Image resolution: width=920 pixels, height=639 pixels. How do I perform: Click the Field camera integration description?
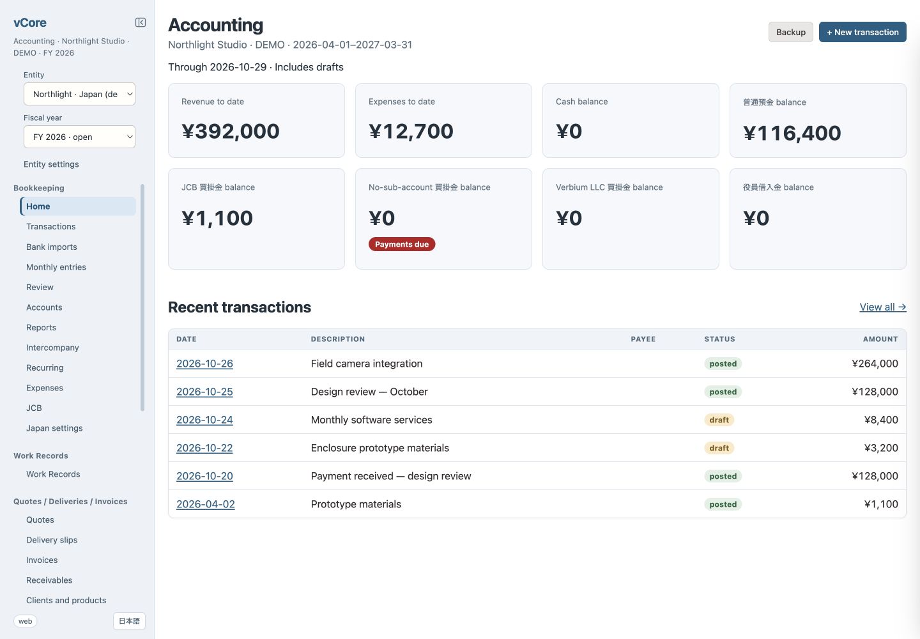367,364
